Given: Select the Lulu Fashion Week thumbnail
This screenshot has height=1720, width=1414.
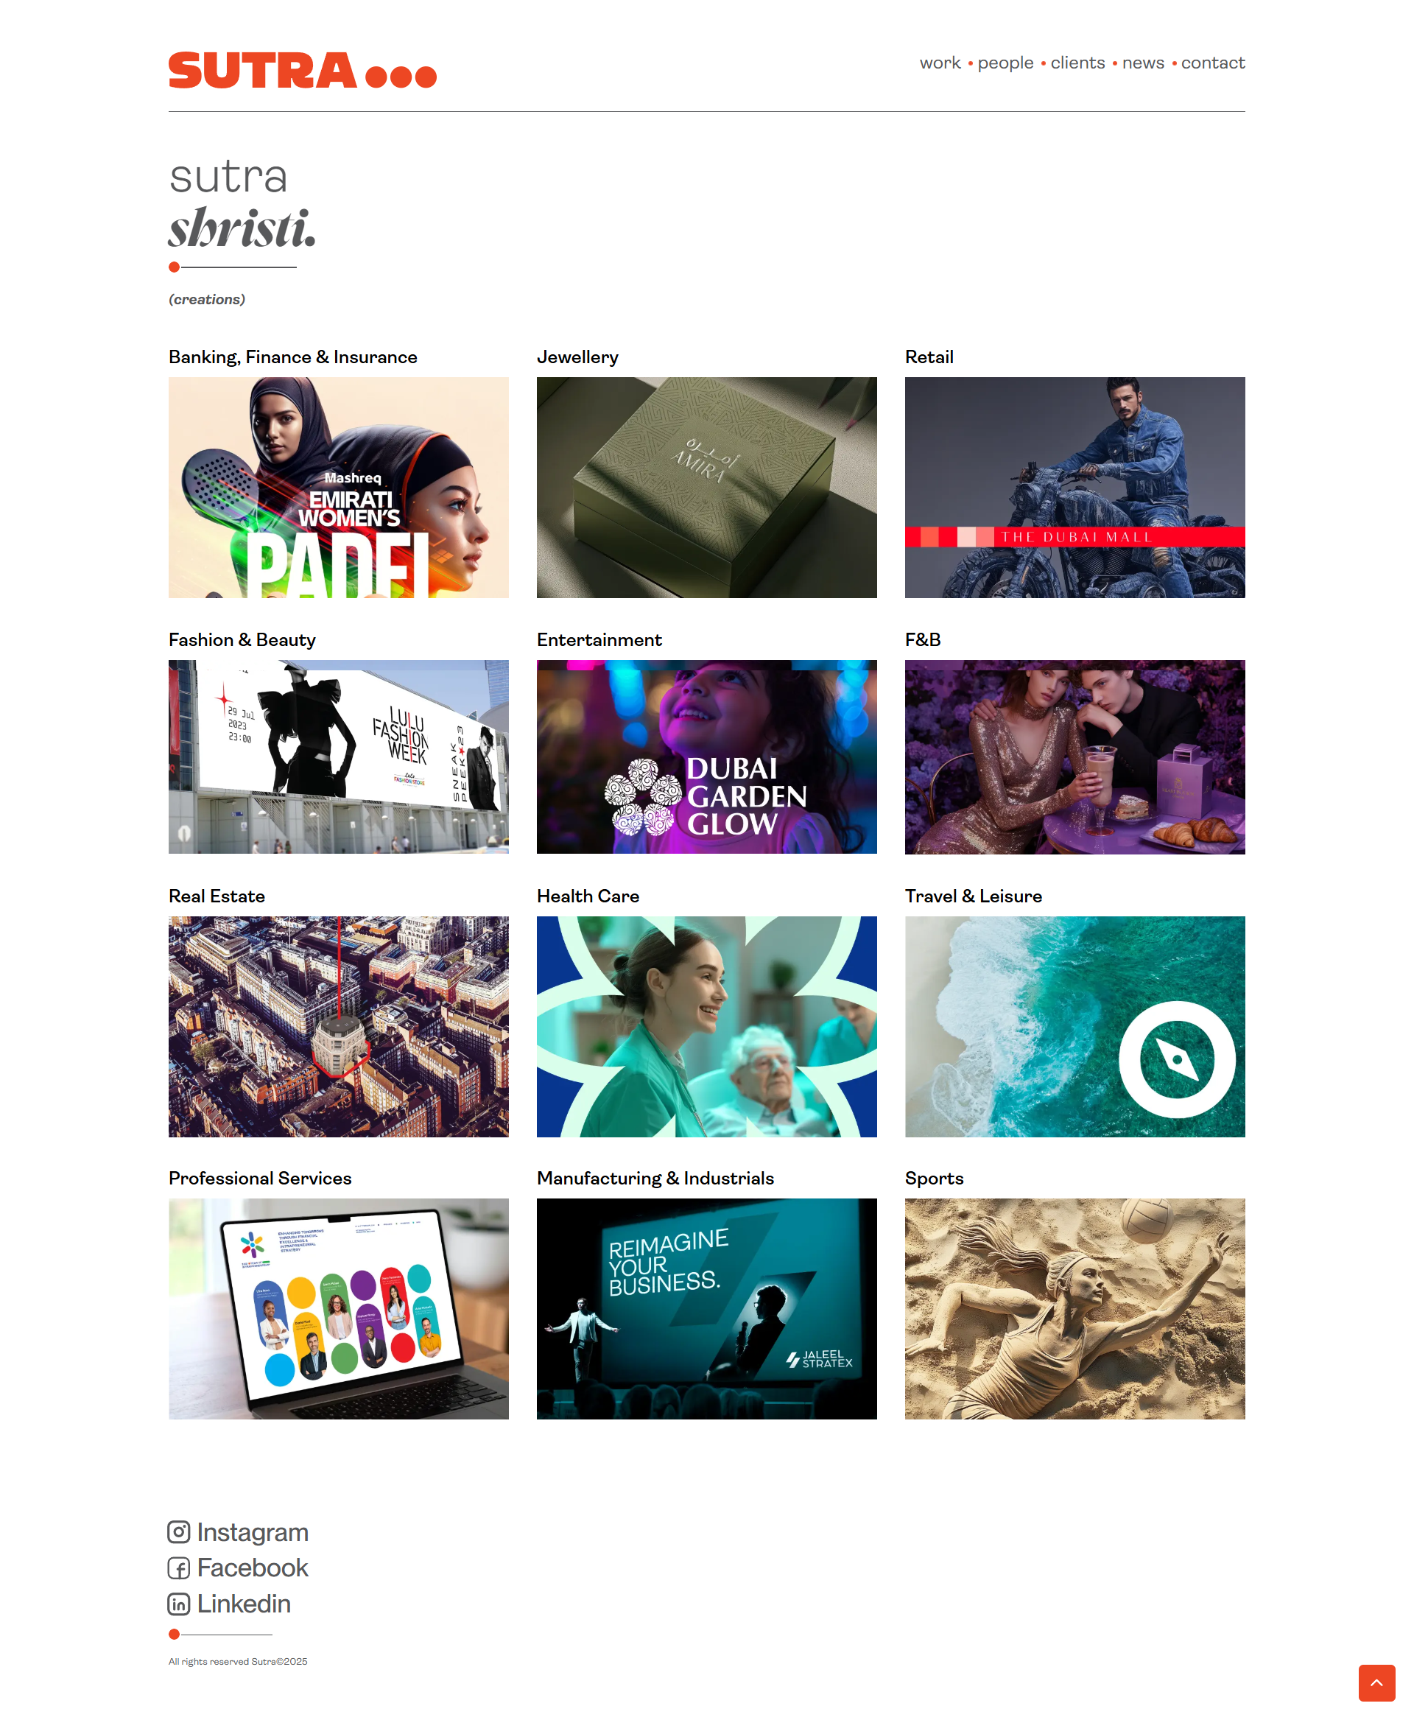Looking at the screenshot, I should tap(339, 757).
